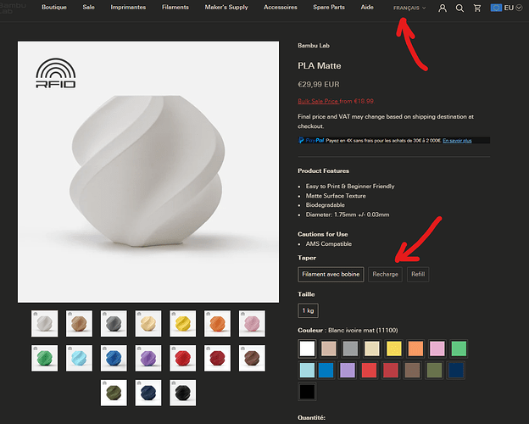Choose the yellow color swatch
The width and height of the screenshot is (529, 424).
pyautogui.click(x=393, y=349)
